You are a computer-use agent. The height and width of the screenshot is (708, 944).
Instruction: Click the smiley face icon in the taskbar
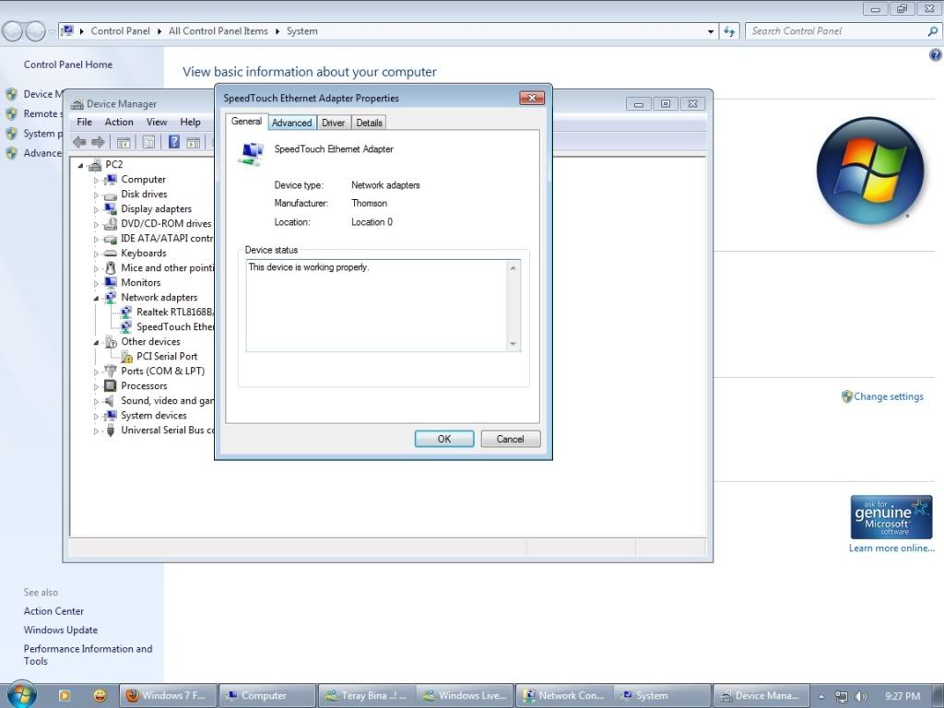tap(100, 696)
